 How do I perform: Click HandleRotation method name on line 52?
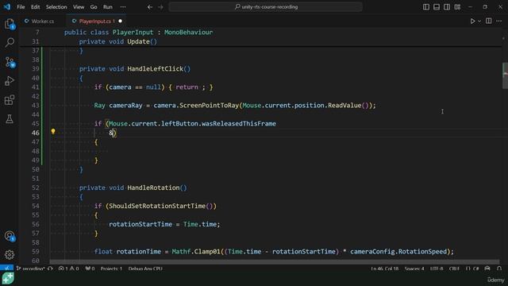[153, 187]
